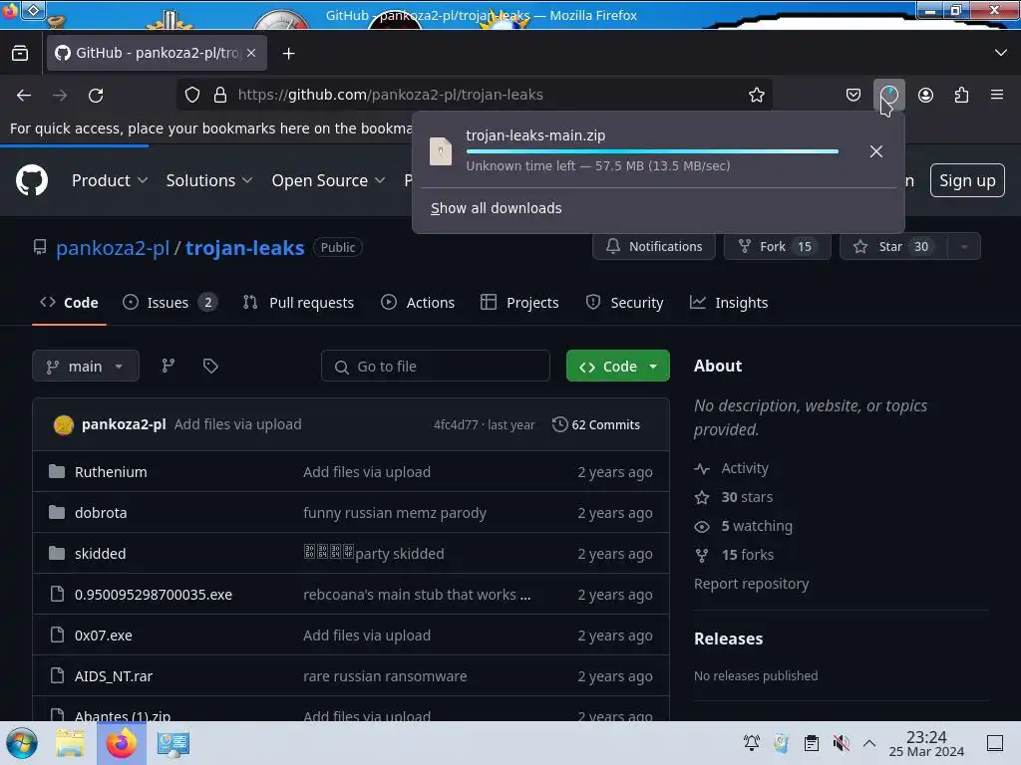Screen dimensions: 1021x765
Task: Open the pankoza2-pl owner link
Action: tap(113, 248)
